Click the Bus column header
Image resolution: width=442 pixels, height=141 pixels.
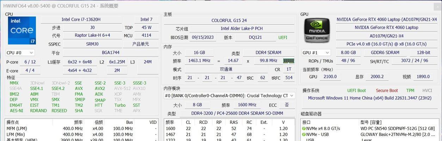(129, 122)
